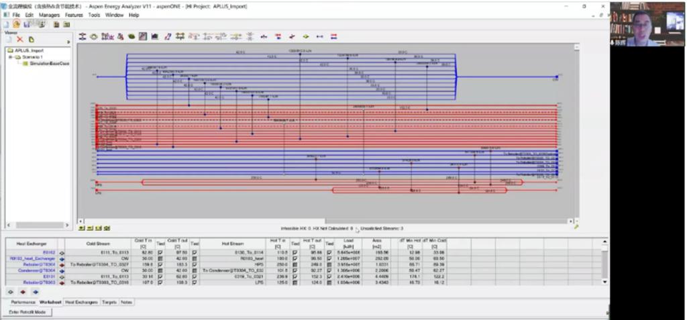The height and width of the screenshot is (320, 687).
Task: Expand the Scenario 1 tree node
Action: 11,57
